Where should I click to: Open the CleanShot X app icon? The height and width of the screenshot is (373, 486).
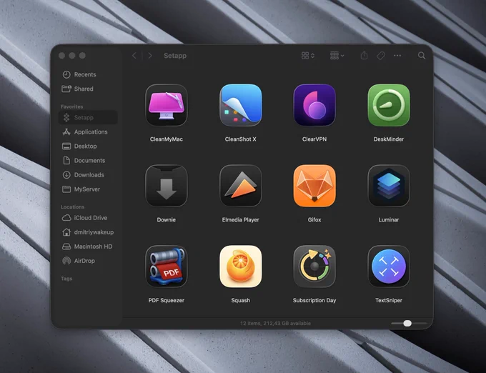(x=241, y=105)
